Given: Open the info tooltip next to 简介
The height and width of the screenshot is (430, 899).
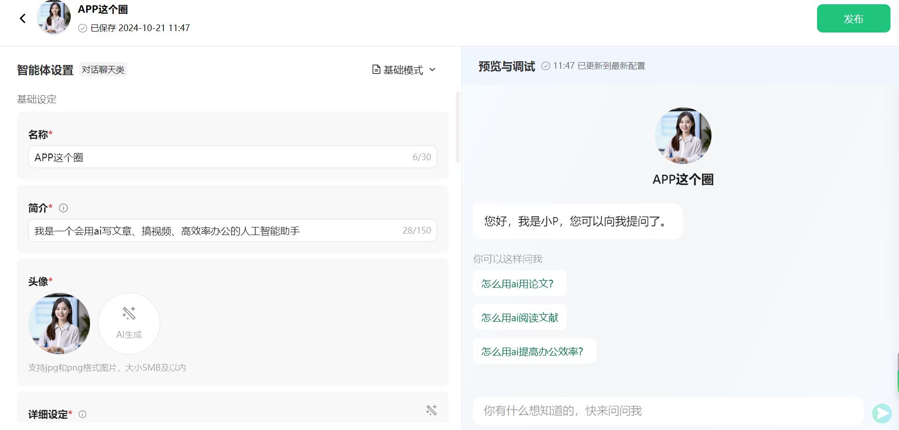Looking at the screenshot, I should pos(63,208).
